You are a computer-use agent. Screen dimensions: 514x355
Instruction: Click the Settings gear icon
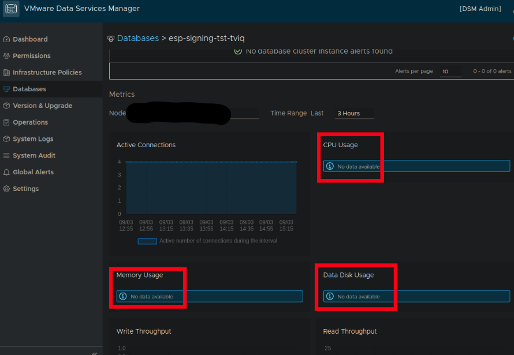[7, 189]
